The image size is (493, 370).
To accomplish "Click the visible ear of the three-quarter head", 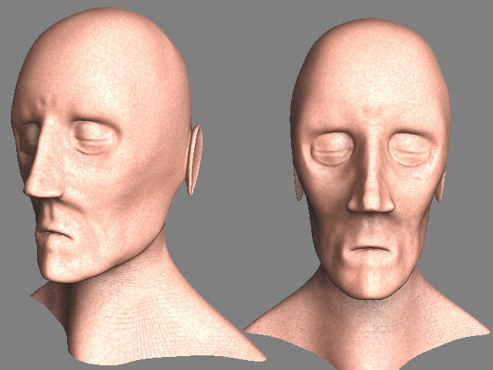I will (x=194, y=160).
